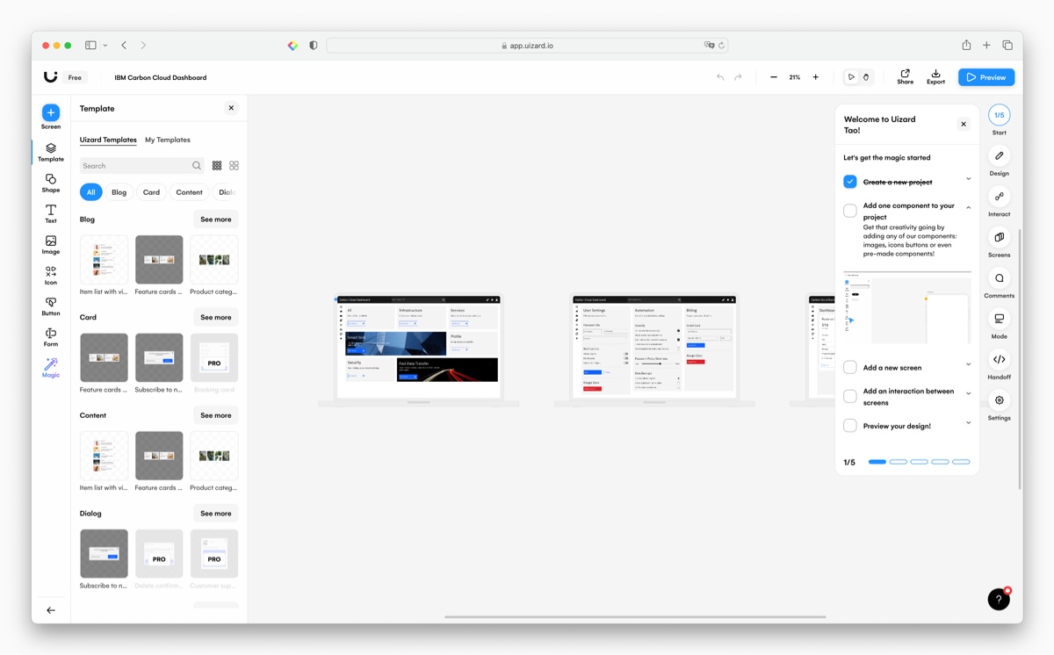This screenshot has width=1054, height=655.
Task: Select the Card filter chip
Action: click(151, 192)
